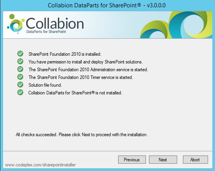Click 'Solution file found' status text
The height and width of the screenshot is (171, 215).
click(45, 85)
